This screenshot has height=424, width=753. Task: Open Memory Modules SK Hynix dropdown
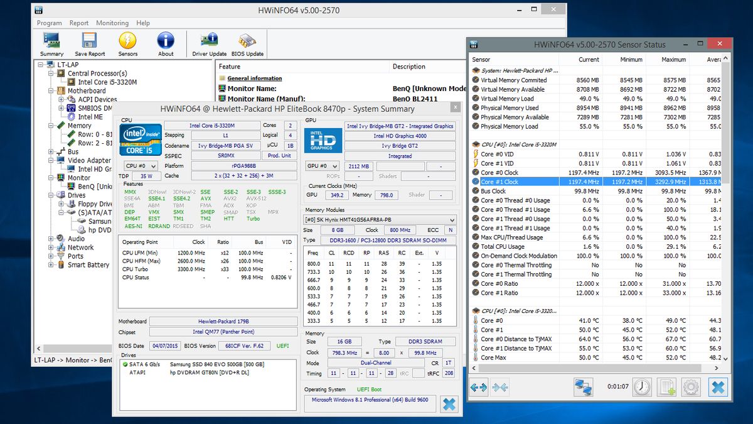tap(380, 220)
